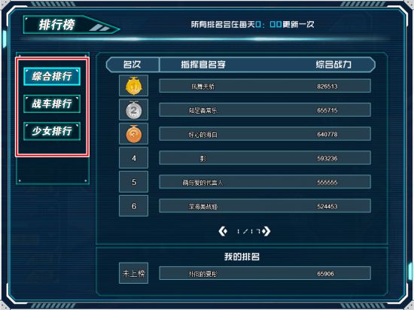Screen dimensions: 414x310
Task: Select the player row with power 555555
Action: (265, 182)
